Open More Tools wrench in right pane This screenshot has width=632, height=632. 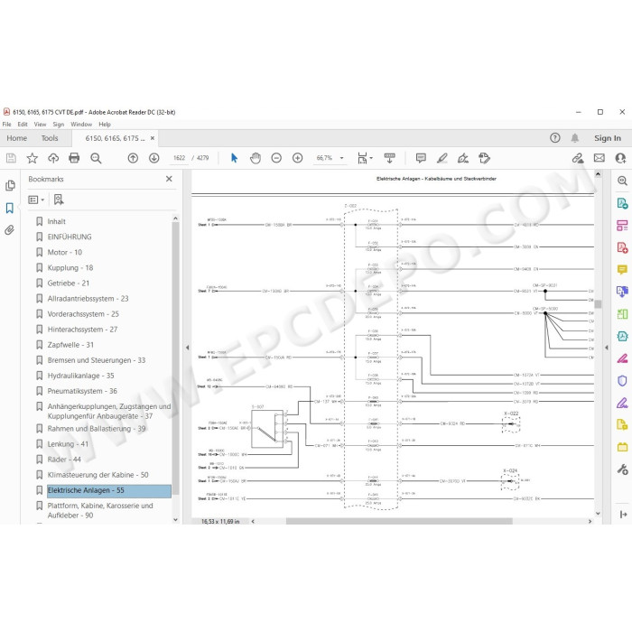tap(622, 469)
